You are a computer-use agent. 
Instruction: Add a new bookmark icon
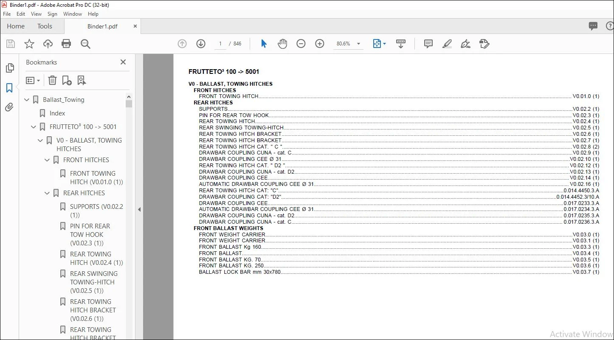point(67,80)
